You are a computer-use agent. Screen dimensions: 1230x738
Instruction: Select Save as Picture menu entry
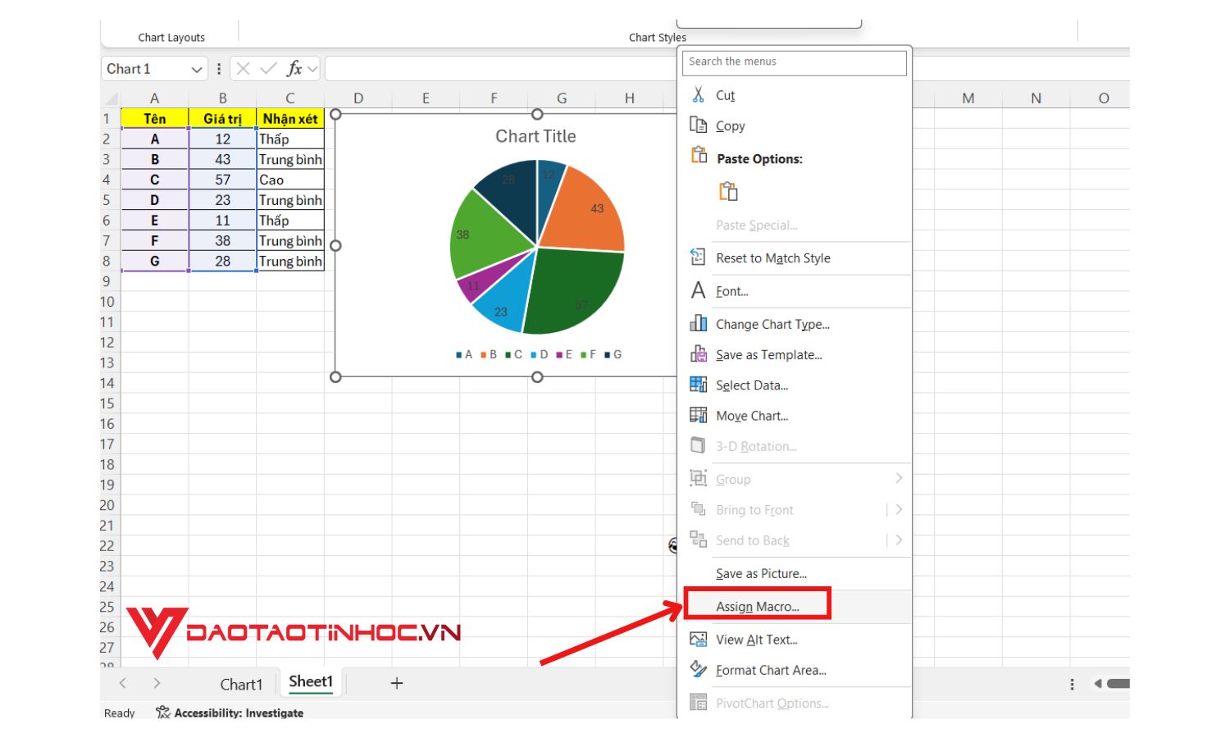tap(761, 573)
